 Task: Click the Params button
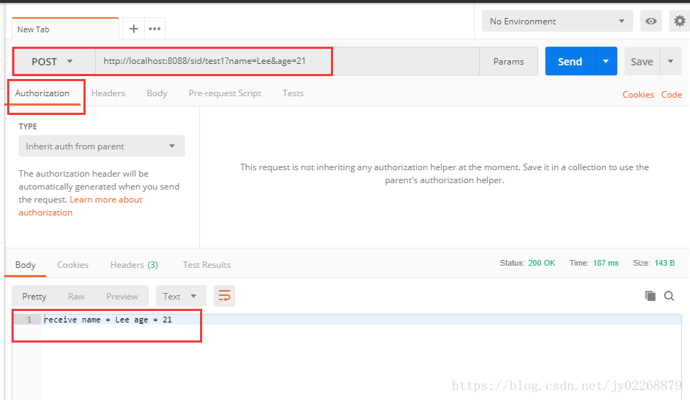508,62
